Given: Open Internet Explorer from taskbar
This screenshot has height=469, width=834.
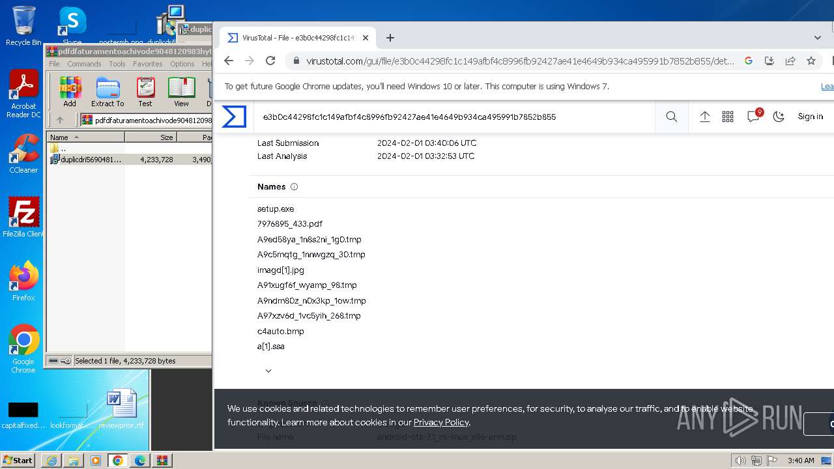Looking at the screenshot, I should coord(51,461).
